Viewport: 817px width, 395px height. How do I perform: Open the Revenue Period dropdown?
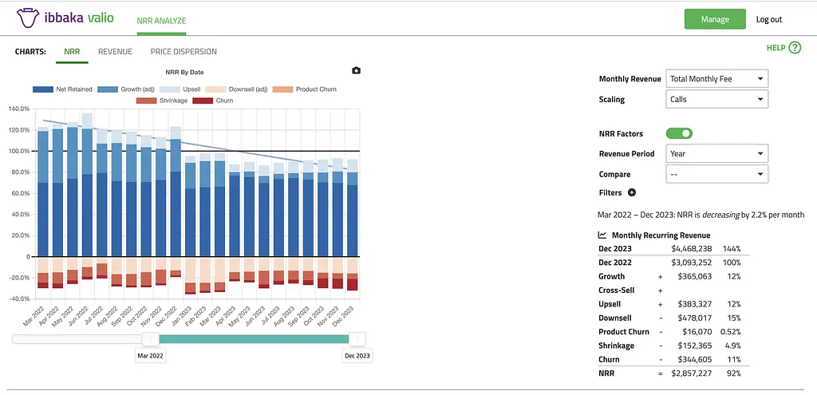[716, 153]
